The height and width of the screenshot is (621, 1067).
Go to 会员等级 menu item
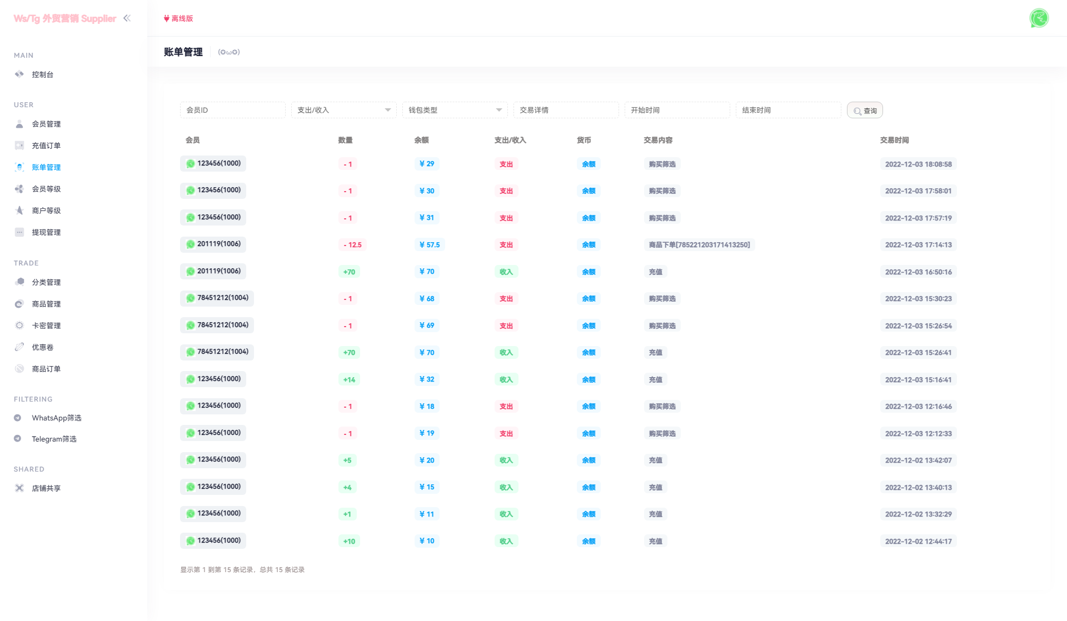[x=46, y=189]
